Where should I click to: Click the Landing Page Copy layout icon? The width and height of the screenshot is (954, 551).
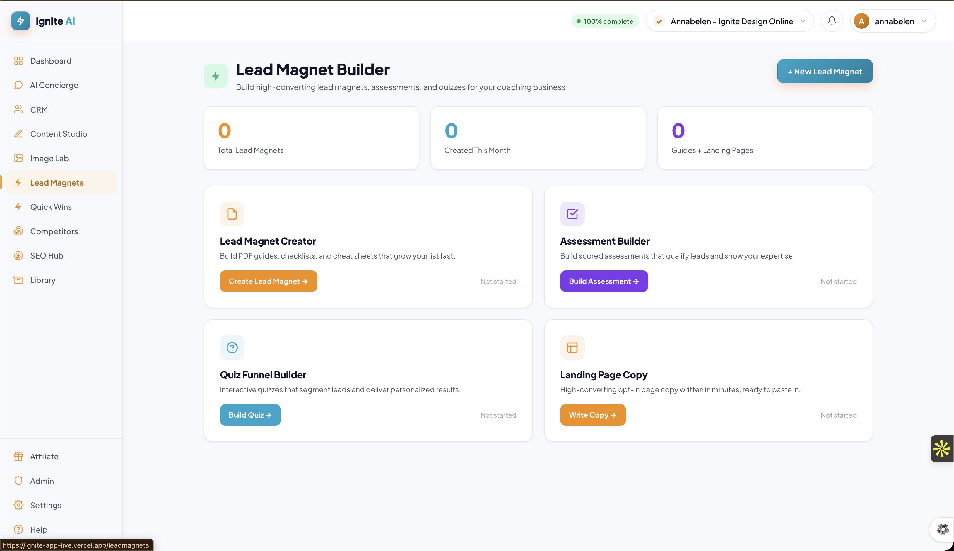pyautogui.click(x=572, y=348)
